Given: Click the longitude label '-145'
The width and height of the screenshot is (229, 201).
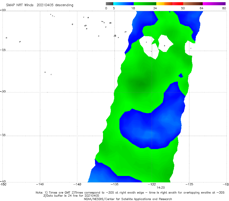Looking at the screenshot, I should (x=40, y=184).
